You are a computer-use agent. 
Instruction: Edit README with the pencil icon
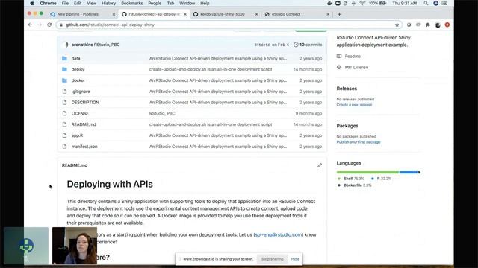point(320,165)
